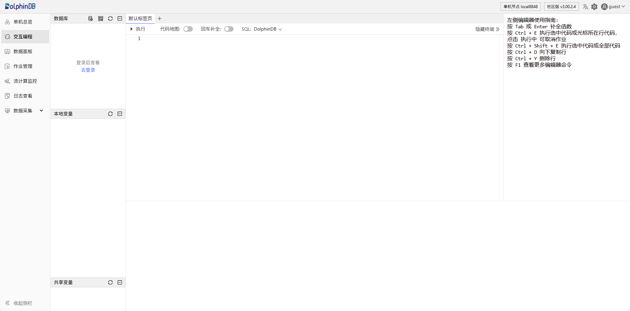Refresh the 本地变量 local variables list
This screenshot has width=630, height=311.
pyautogui.click(x=110, y=113)
